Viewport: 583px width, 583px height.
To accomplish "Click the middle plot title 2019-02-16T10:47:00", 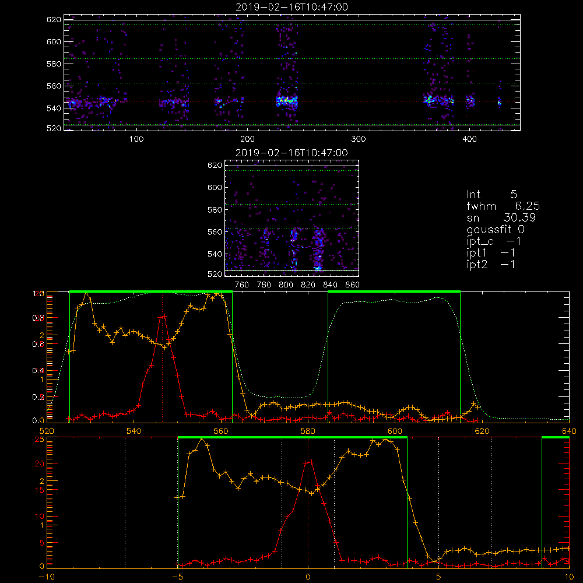I will (291, 153).
